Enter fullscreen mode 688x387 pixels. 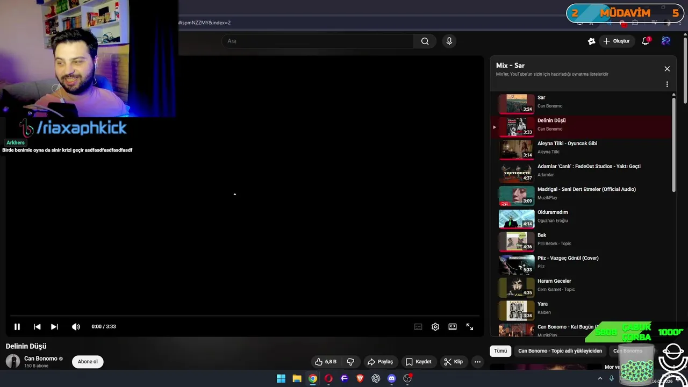(470, 326)
